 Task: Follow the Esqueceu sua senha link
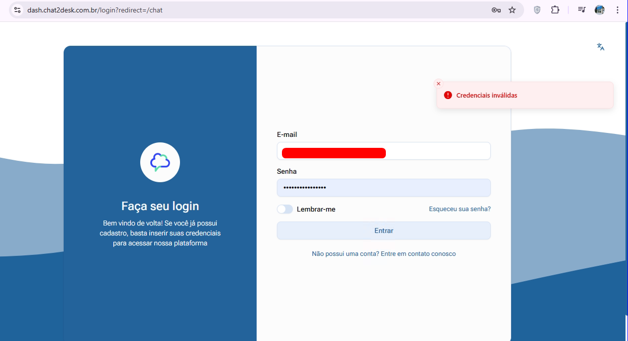459,209
